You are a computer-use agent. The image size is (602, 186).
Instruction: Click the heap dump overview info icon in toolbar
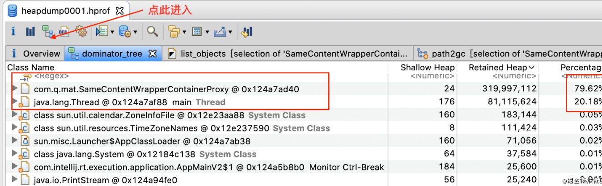(13, 31)
